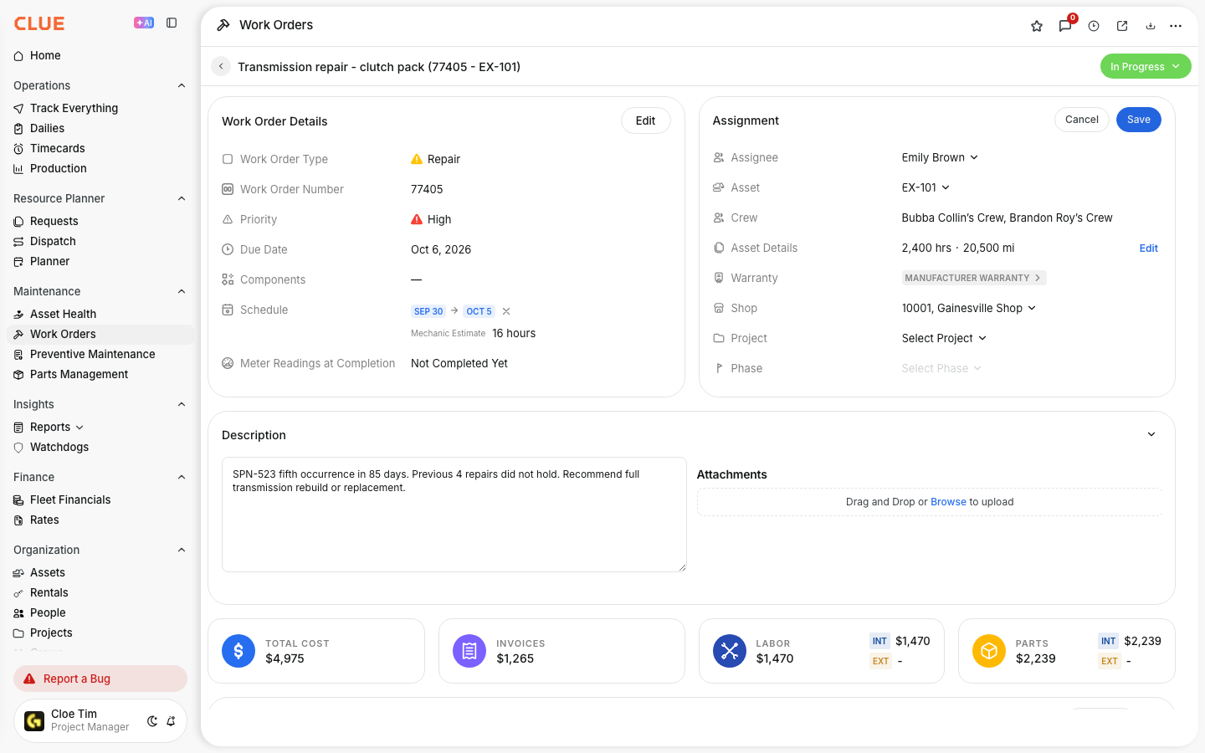Expand the Reports submenu
The width and height of the screenshot is (1205, 753).
click(79, 428)
